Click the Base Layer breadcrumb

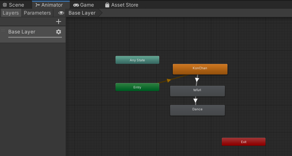click(x=82, y=13)
